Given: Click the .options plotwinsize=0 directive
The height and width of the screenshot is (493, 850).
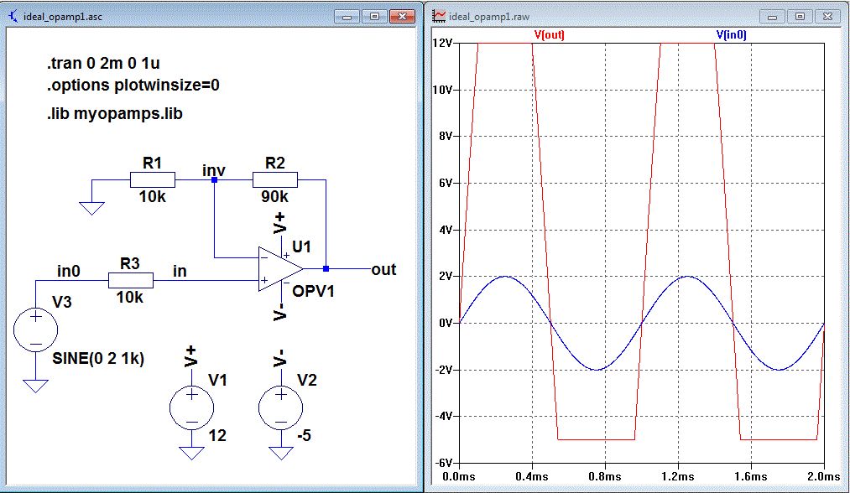Looking at the screenshot, I should click(133, 85).
